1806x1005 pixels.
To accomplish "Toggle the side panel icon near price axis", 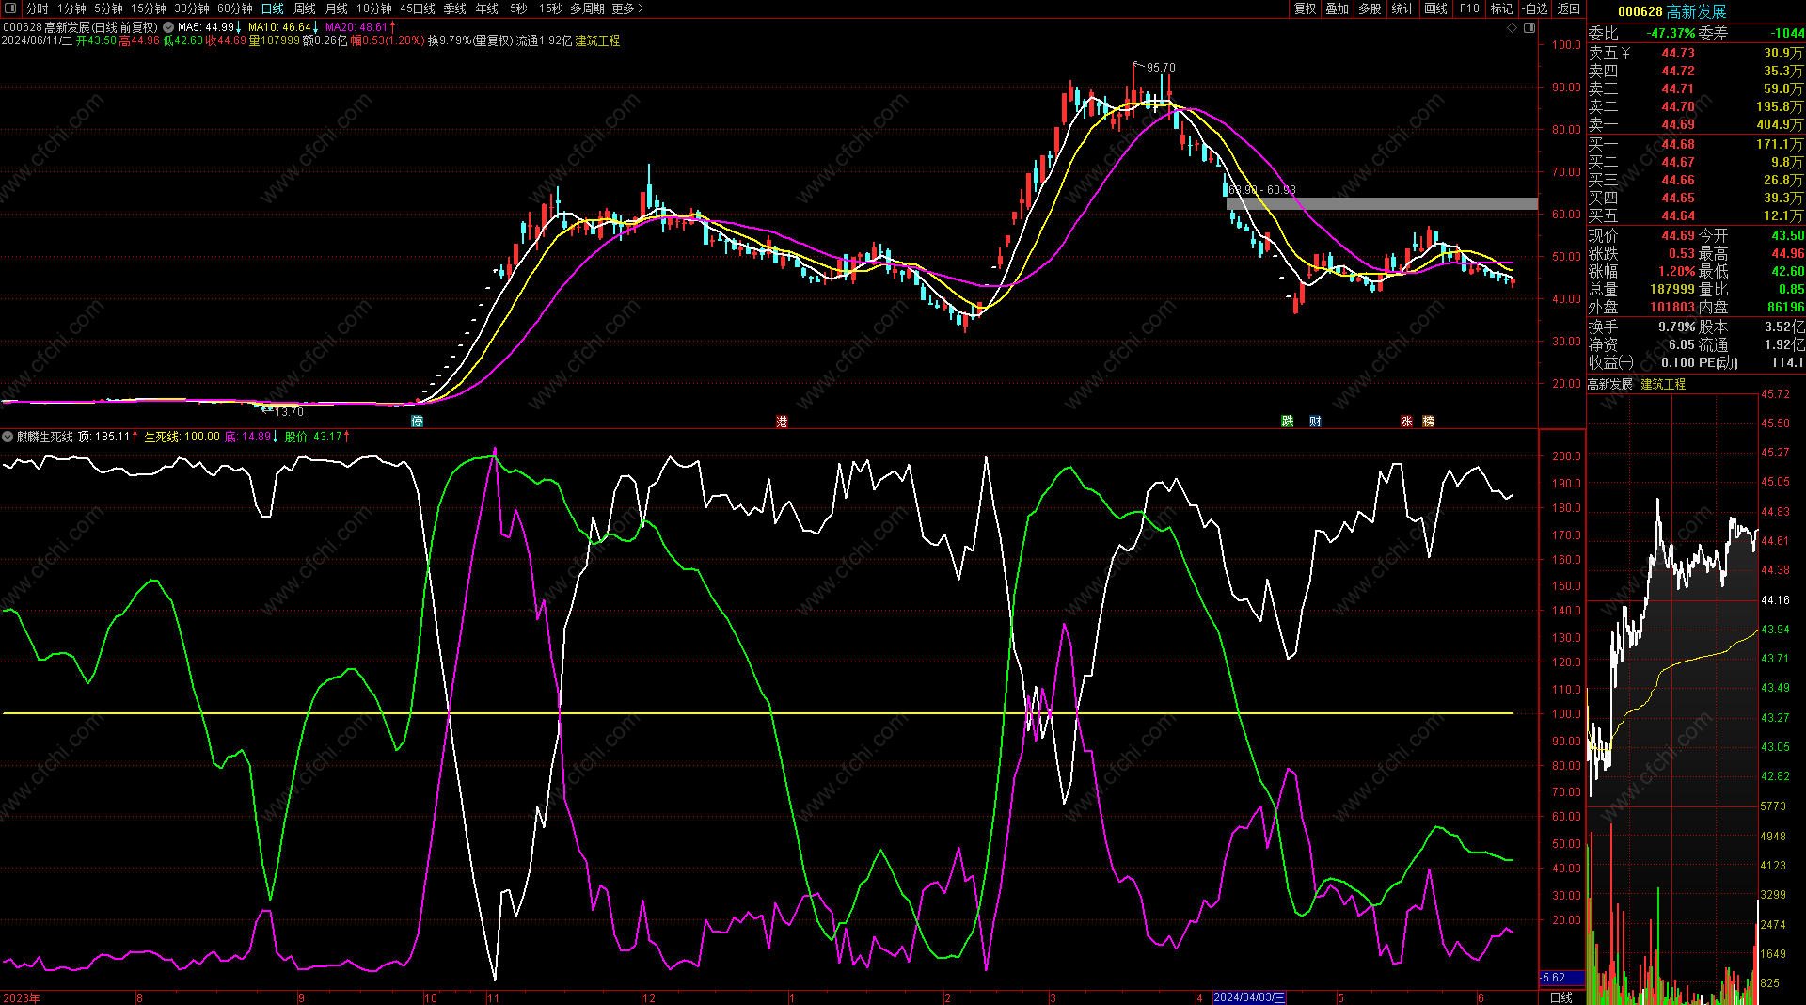I will 1529,28.
